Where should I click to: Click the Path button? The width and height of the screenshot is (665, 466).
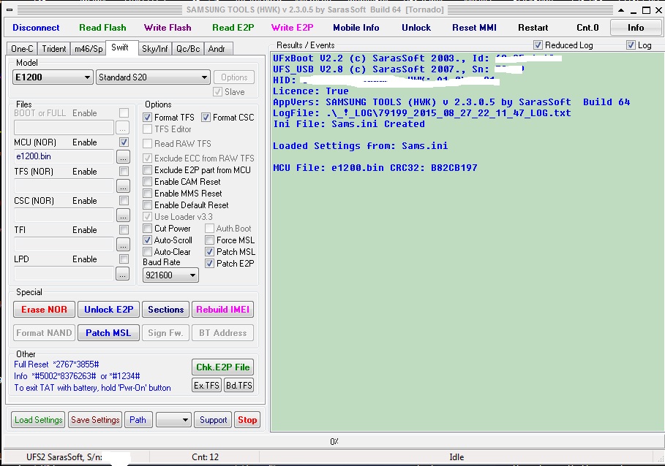coord(138,420)
